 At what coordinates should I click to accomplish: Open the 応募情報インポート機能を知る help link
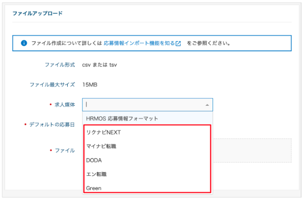point(139,43)
